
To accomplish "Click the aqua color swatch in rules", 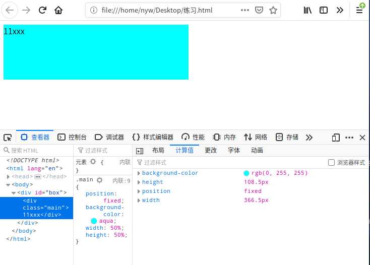I will point(94,221).
